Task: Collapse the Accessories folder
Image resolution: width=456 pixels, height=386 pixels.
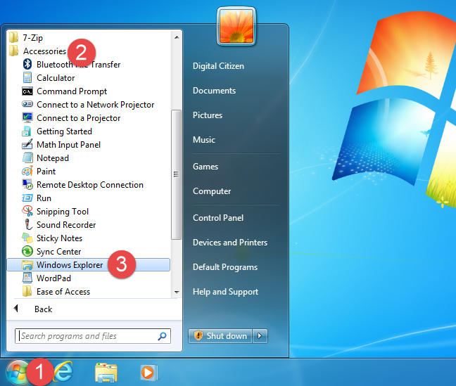Action: pos(38,51)
